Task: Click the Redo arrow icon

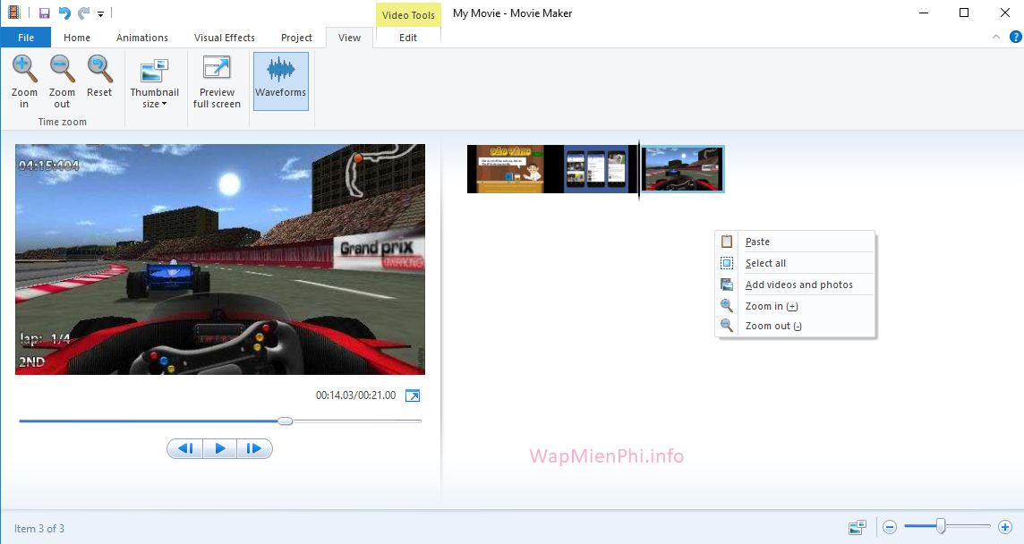Action: pos(83,13)
